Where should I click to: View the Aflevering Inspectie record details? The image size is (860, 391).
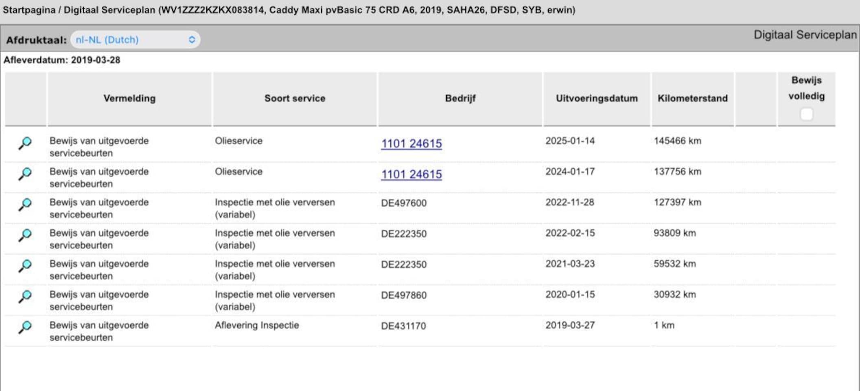click(25, 327)
